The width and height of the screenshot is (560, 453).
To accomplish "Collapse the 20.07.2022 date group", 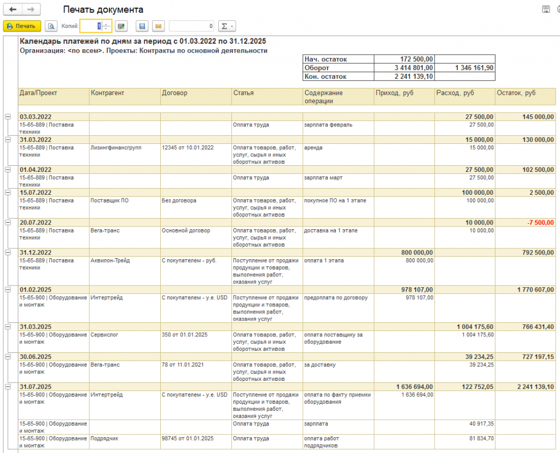I will tap(8, 223).
